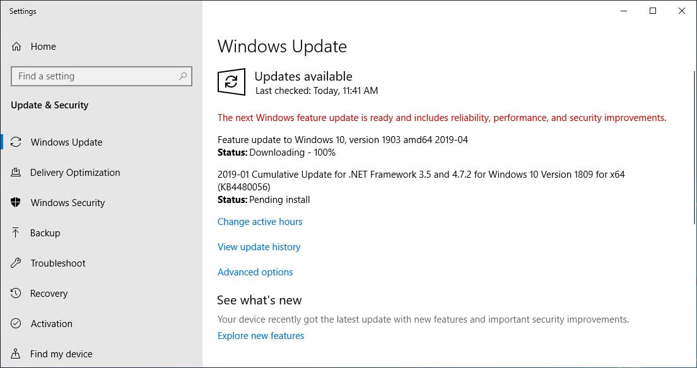The height and width of the screenshot is (368, 697).
Task: Focus the Find a setting search box
Action: pyautogui.click(x=95, y=76)
